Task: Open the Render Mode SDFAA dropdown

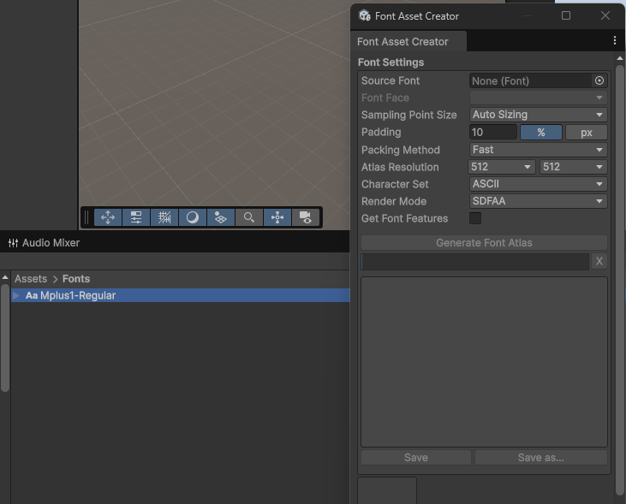Action: (538, 201)
